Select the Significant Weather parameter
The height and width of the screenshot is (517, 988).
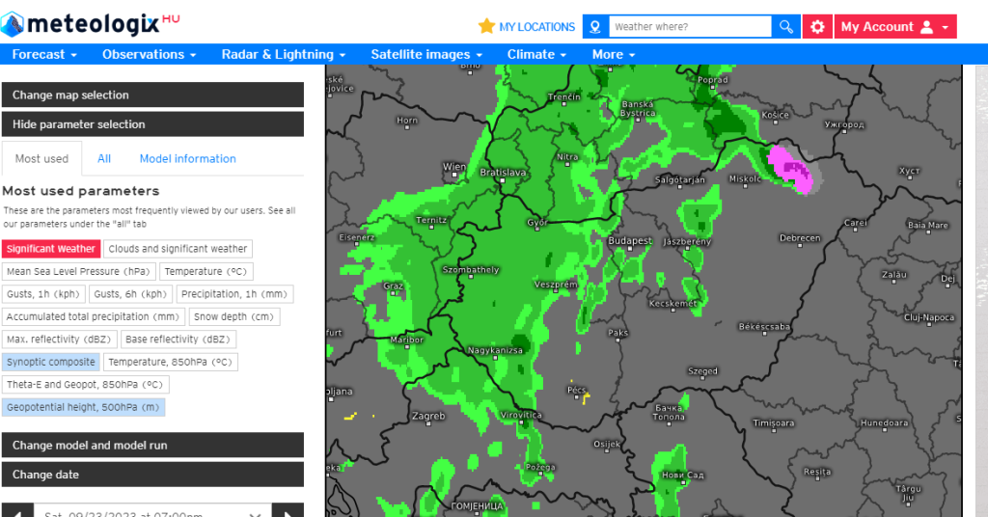click(x=51, y=249)
